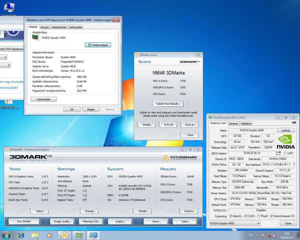This screenshot has height=240, width=300.
Task: Click the middle red tray icon
Action: (269, 236)
